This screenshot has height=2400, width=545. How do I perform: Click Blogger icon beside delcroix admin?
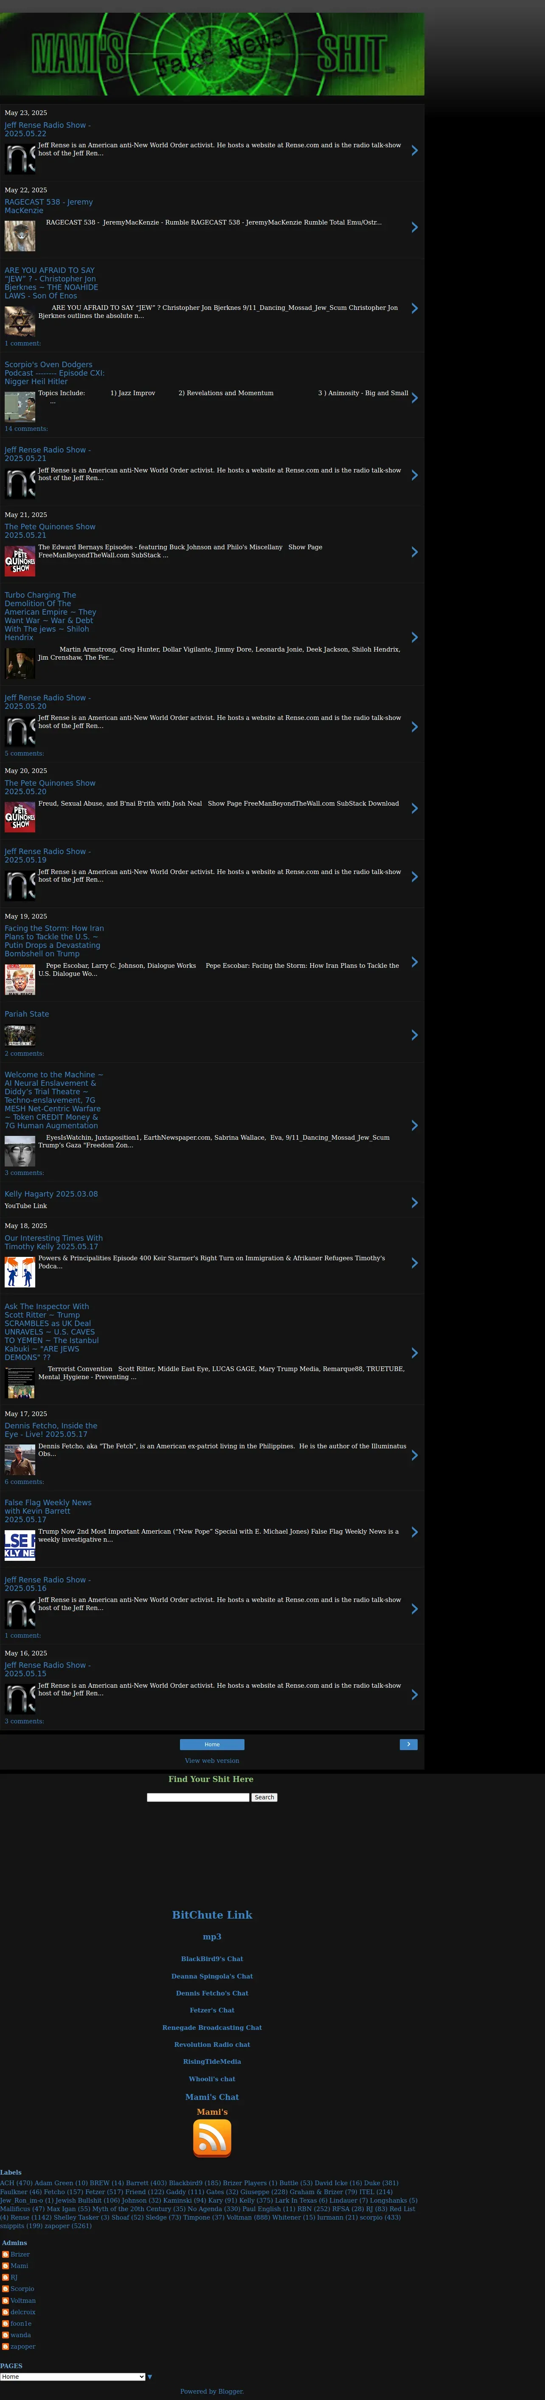coord(6,2313)
